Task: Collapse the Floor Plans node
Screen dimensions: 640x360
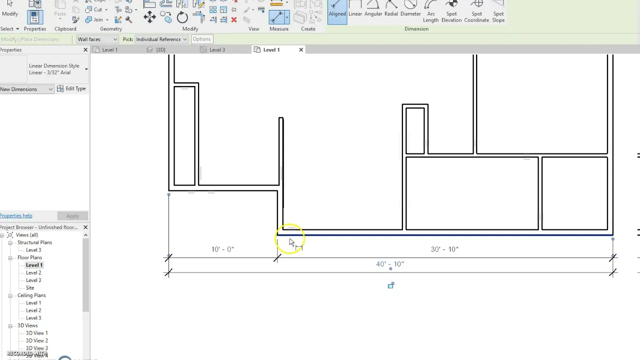Action: point(10,257)
